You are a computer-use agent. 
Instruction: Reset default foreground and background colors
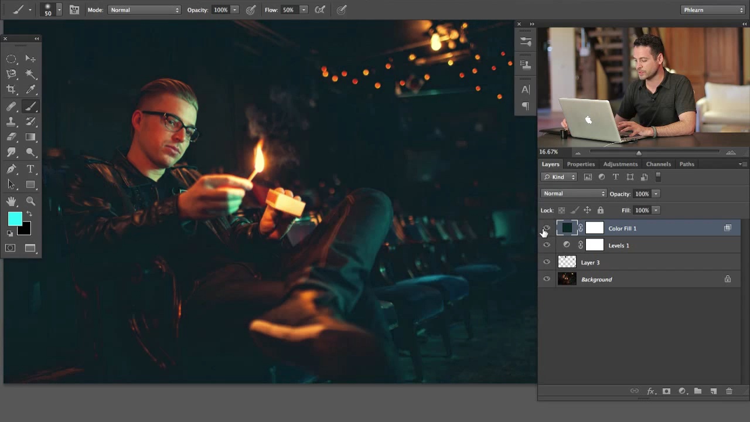click(x=10, y=233)
